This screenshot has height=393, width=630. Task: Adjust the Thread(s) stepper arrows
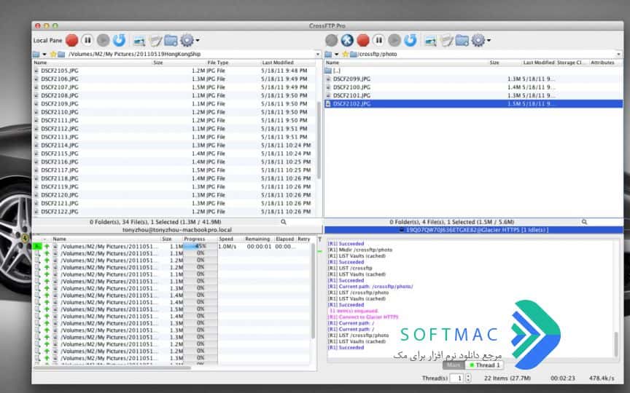click(467, 378)
